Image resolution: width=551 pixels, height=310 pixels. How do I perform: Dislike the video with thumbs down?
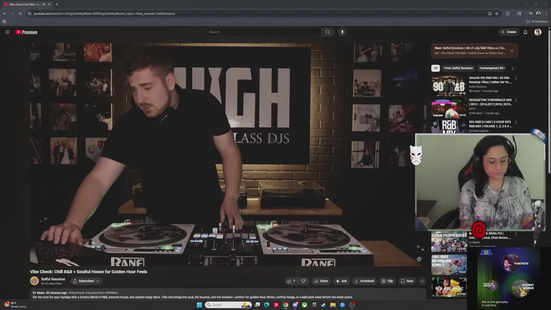pyautogui.click(x=303, y=281)
